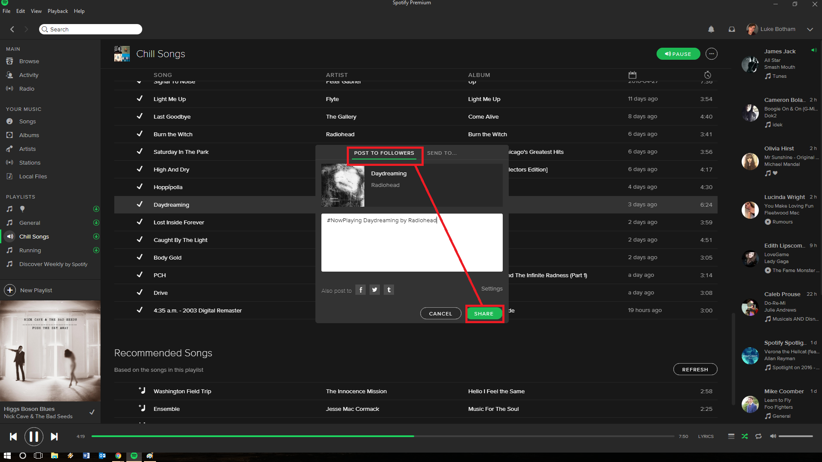Select the Twitter icon in share dialog
The height and width of the screenshot is (462, 822).
click(x=375, y=290)
